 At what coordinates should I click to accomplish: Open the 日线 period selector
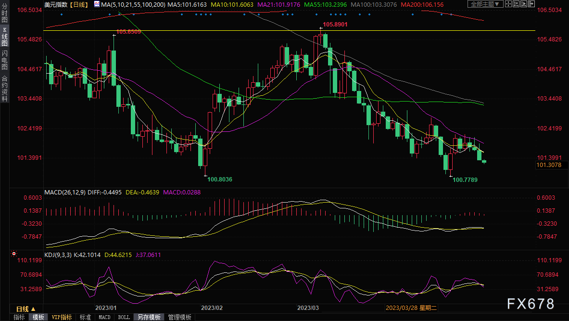click(25, 308)
